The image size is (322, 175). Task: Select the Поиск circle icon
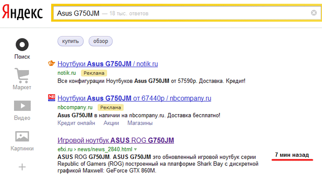(22, 44)
